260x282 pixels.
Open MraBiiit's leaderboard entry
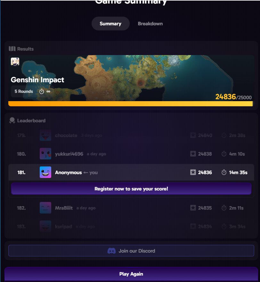131,208
